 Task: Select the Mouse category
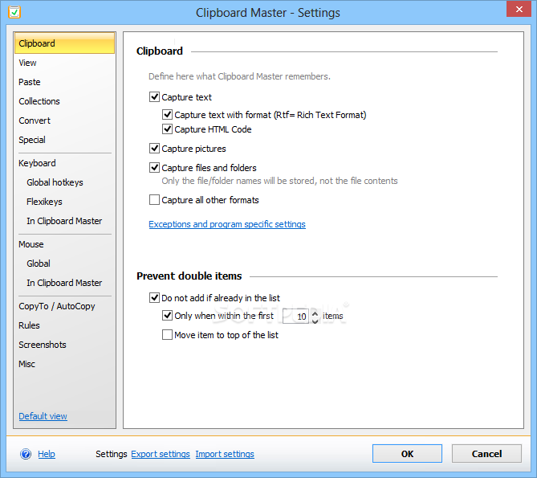pos(31,244)
